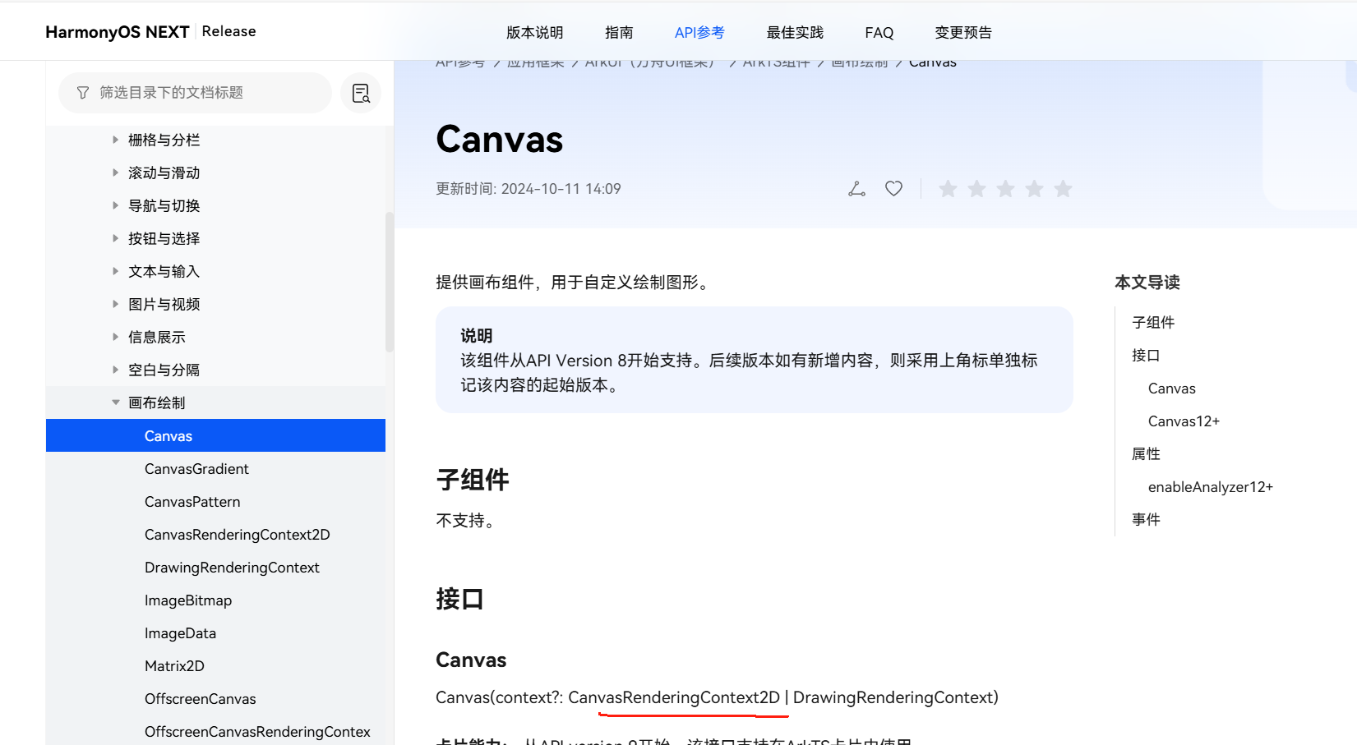The image size is (1357, 745).
Task: Open the OffscreenCanvas sidebar entry
Action: [200, 699]
